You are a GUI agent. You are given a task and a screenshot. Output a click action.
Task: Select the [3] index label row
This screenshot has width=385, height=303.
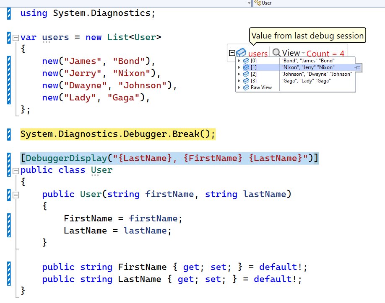[x=254, y=81]
